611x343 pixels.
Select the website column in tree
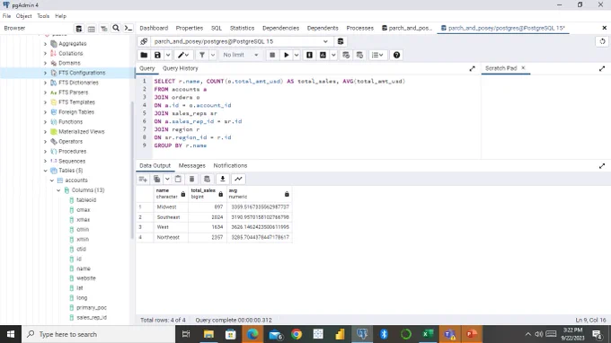pyautogui.click(x=86, y=278)
